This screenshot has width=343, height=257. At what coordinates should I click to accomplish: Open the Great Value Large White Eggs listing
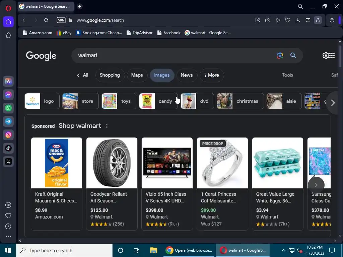[x=278, y=184]
